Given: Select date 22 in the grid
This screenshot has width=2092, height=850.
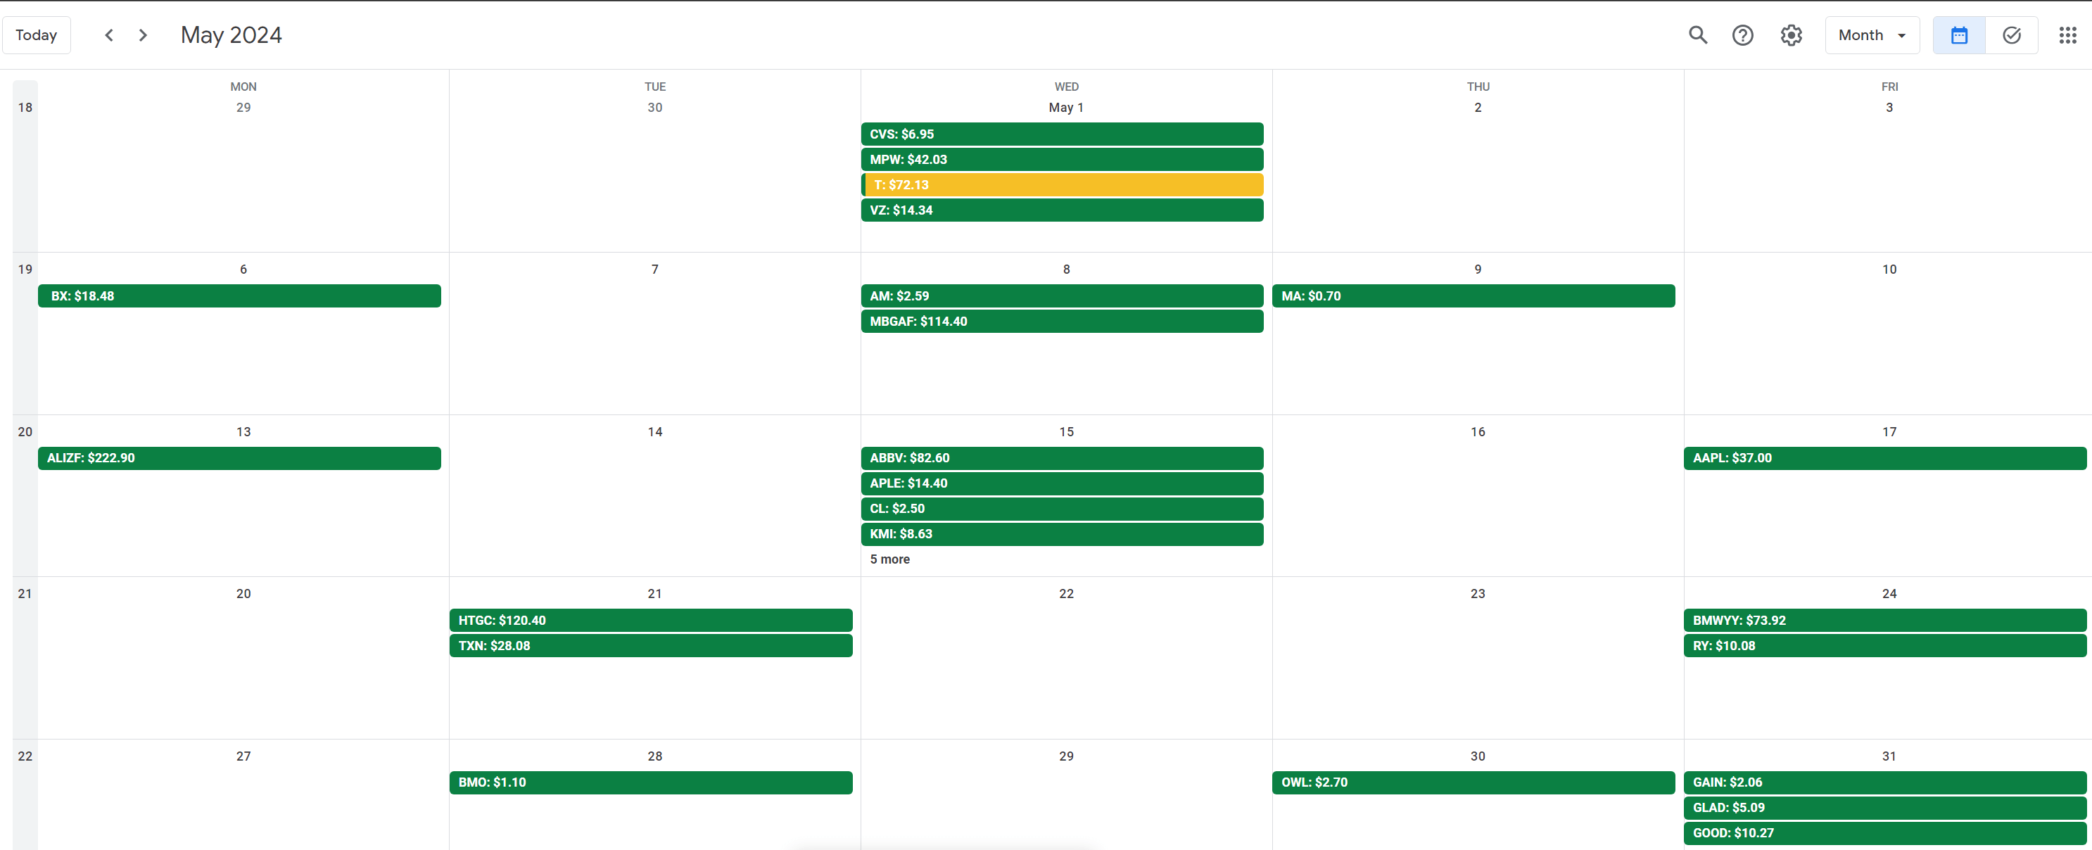Looking at the screenshot, I should (1065, 593).
